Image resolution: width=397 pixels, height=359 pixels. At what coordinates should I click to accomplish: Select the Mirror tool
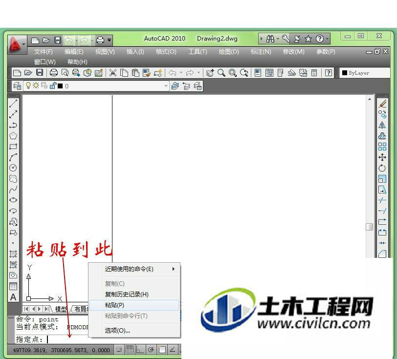[382, 125]
